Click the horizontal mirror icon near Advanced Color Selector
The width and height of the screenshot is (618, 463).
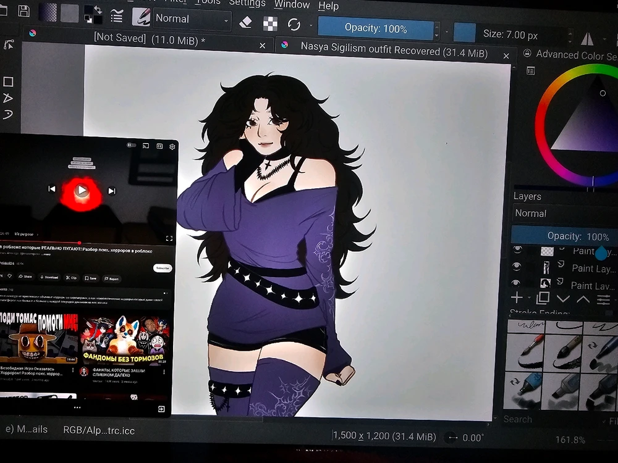click(588, 38)
